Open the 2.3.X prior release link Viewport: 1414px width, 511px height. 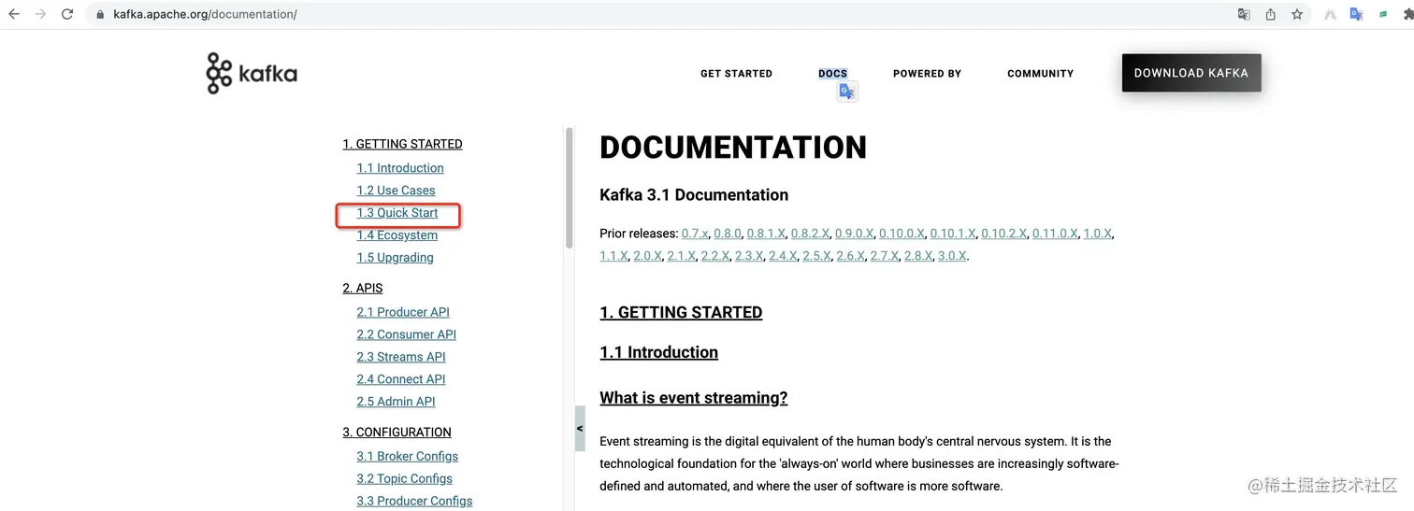coord(749,256)
